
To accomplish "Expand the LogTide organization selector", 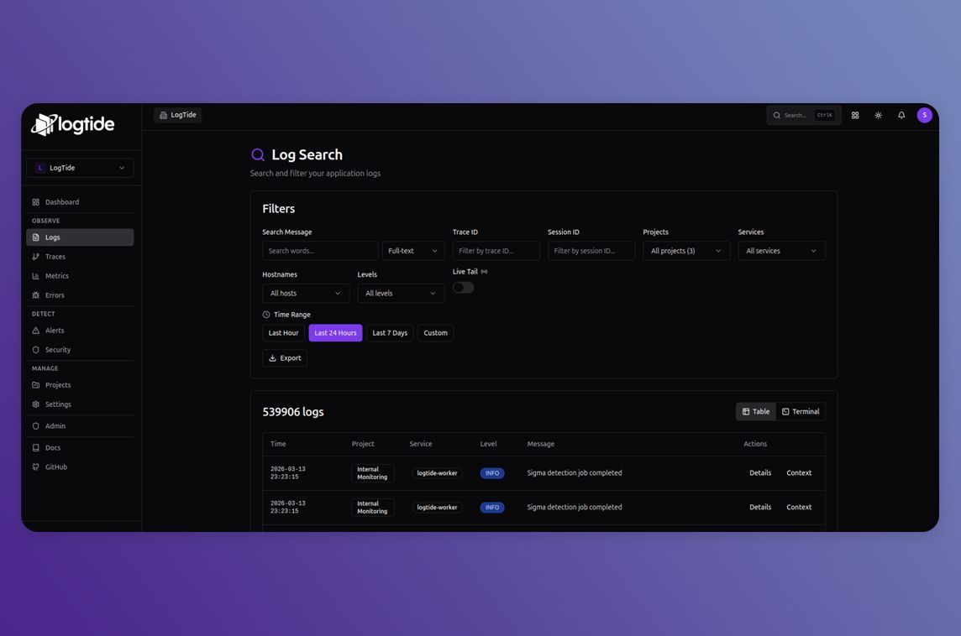I will point(80,168).
